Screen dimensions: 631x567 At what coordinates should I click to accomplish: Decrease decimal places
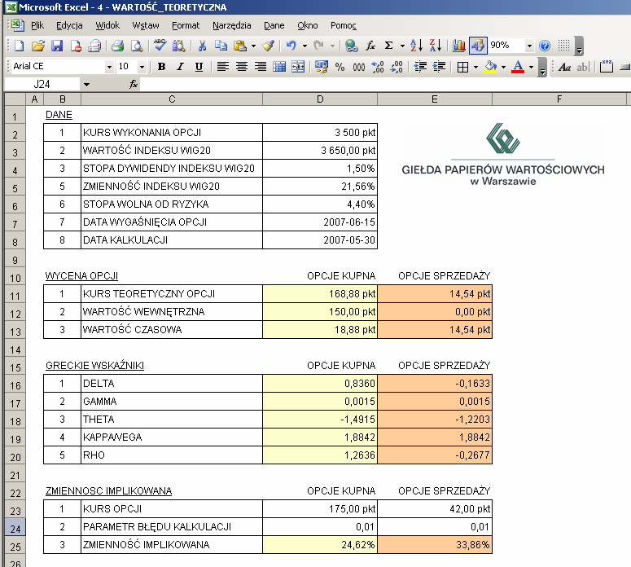[397, 67]
